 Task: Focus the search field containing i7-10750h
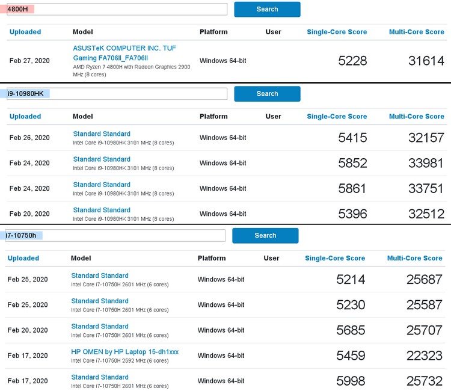115,236
